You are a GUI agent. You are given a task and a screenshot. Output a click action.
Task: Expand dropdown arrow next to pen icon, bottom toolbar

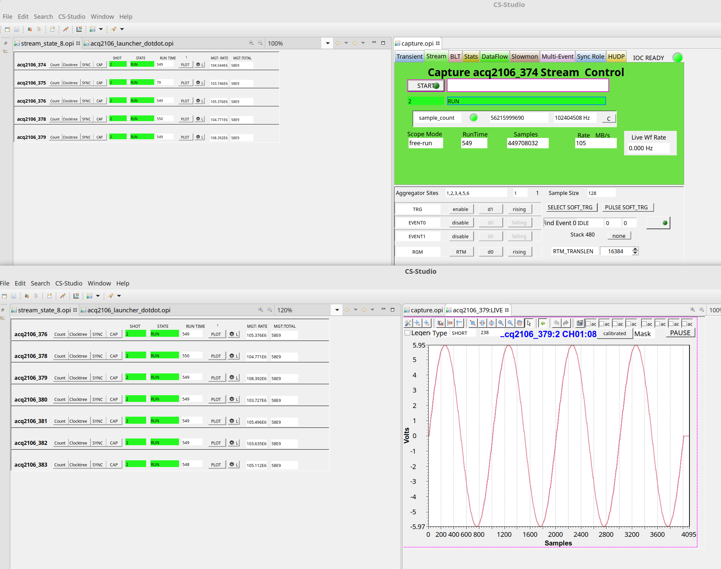click(x=119, y=296)
